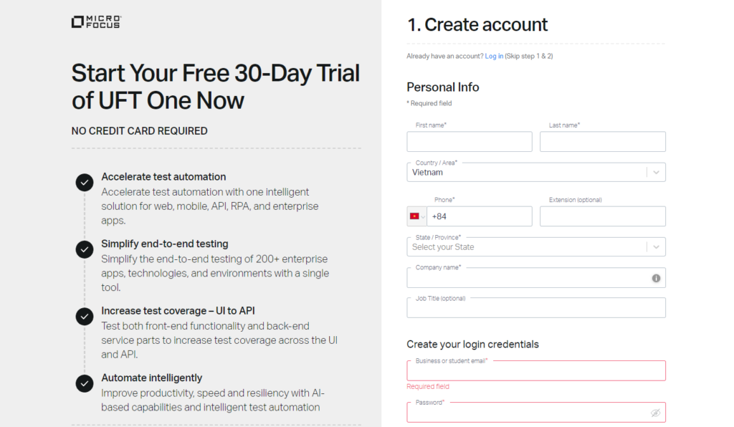
Task: Click into the Phone number field
Action: pyautogui.click(x=480, y=216)
